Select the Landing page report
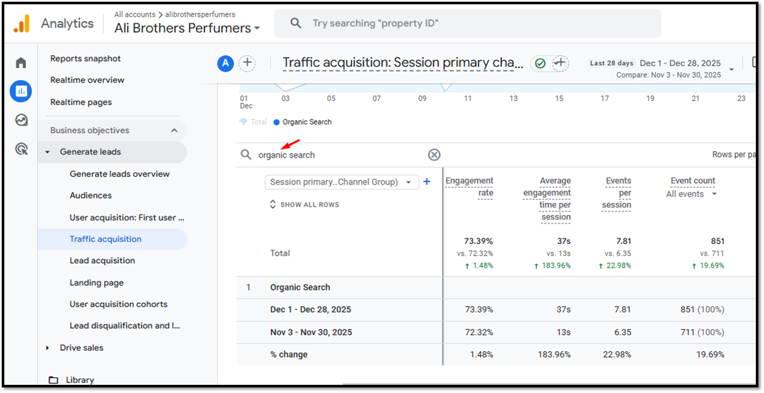764x393 pixels. pyautogui.click(x=97, y=283)
